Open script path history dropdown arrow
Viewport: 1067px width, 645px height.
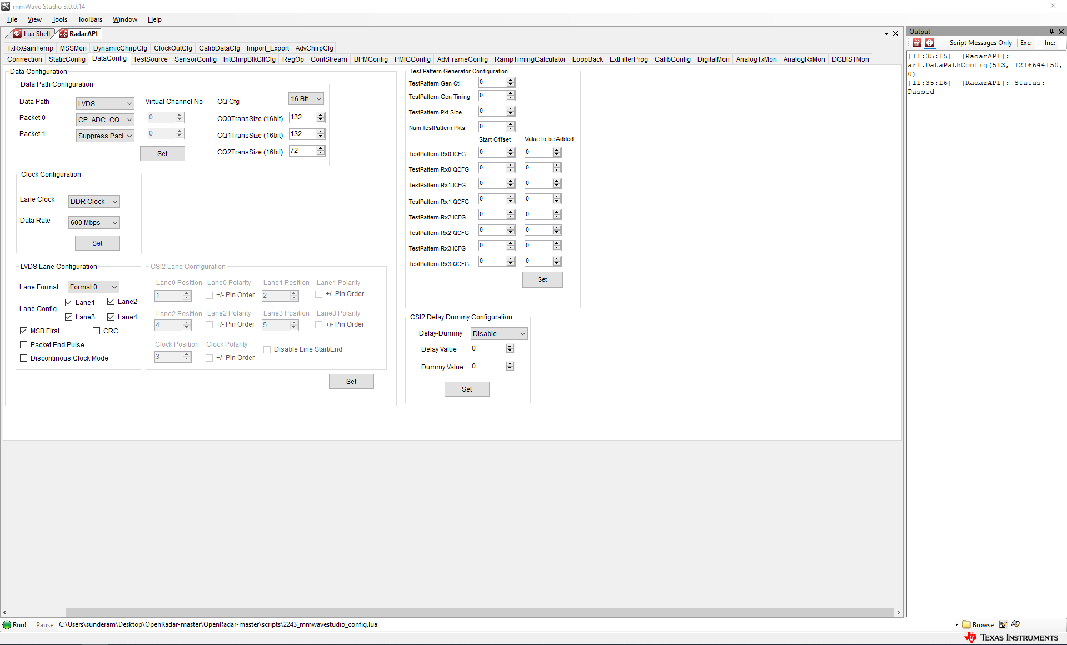coord(956,624)
